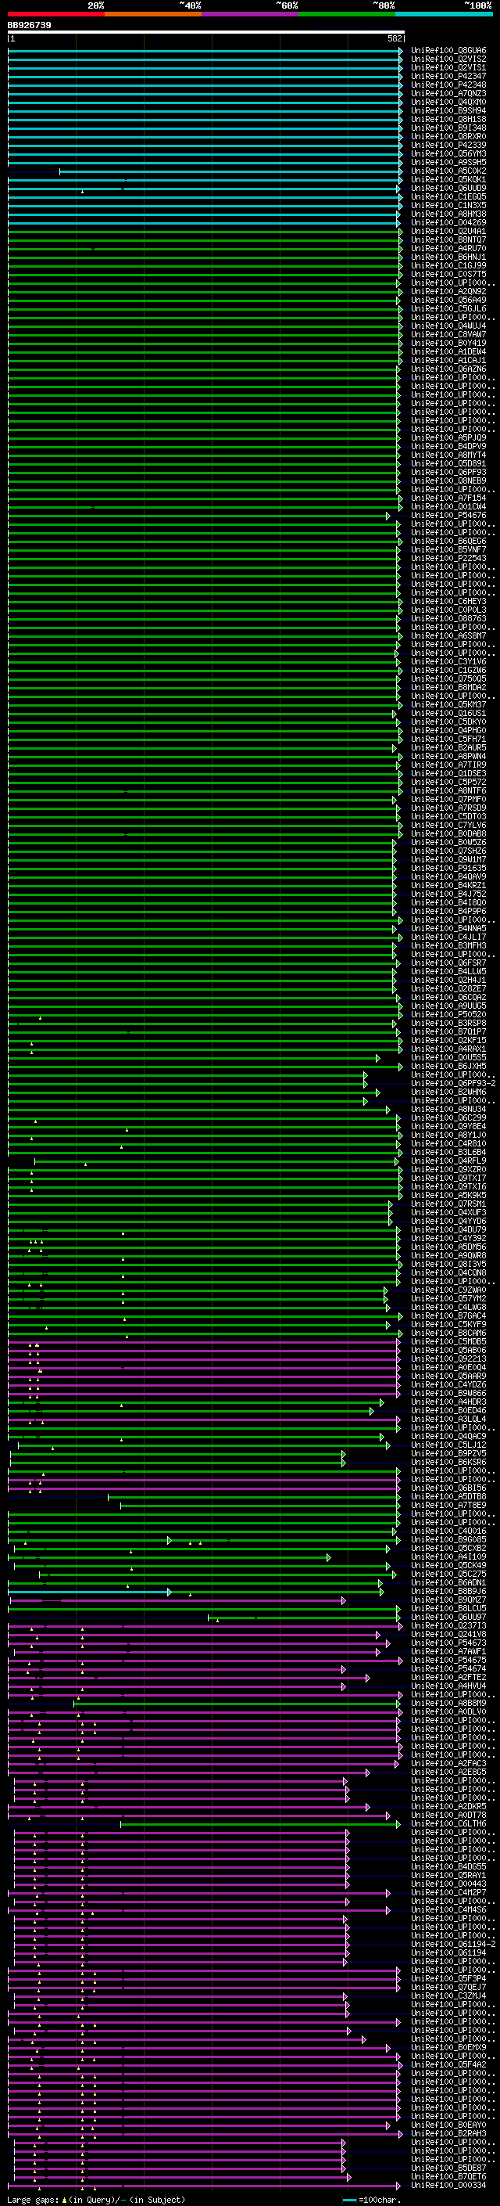This screenshot has height=2206, width=500.
Task: Open hit UniRef100_O04269
Action: [x=448, y=223]
